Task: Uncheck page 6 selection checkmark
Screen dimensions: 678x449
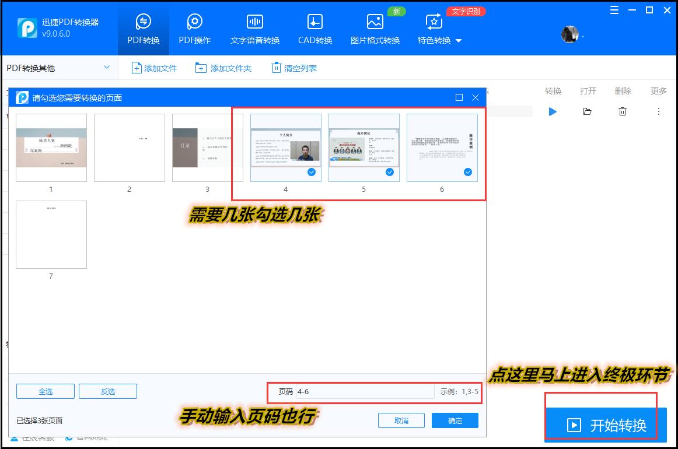Action: click(x=467, y=172)
